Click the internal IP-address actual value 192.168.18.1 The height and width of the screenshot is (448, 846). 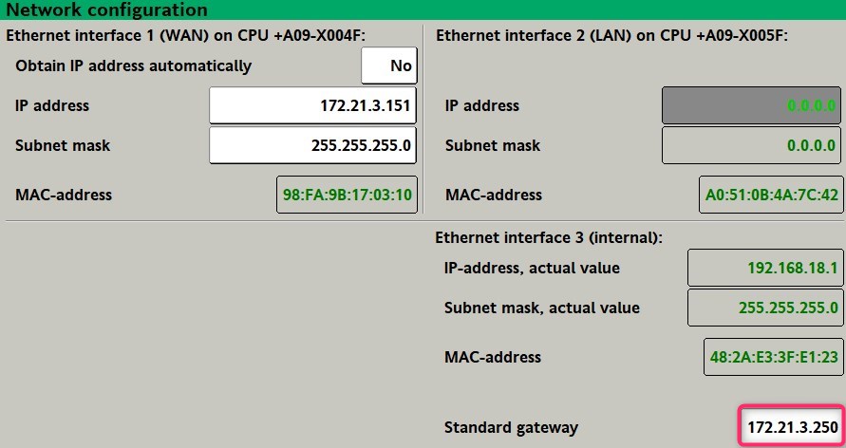pyautogui.click(x=764, y=268)
